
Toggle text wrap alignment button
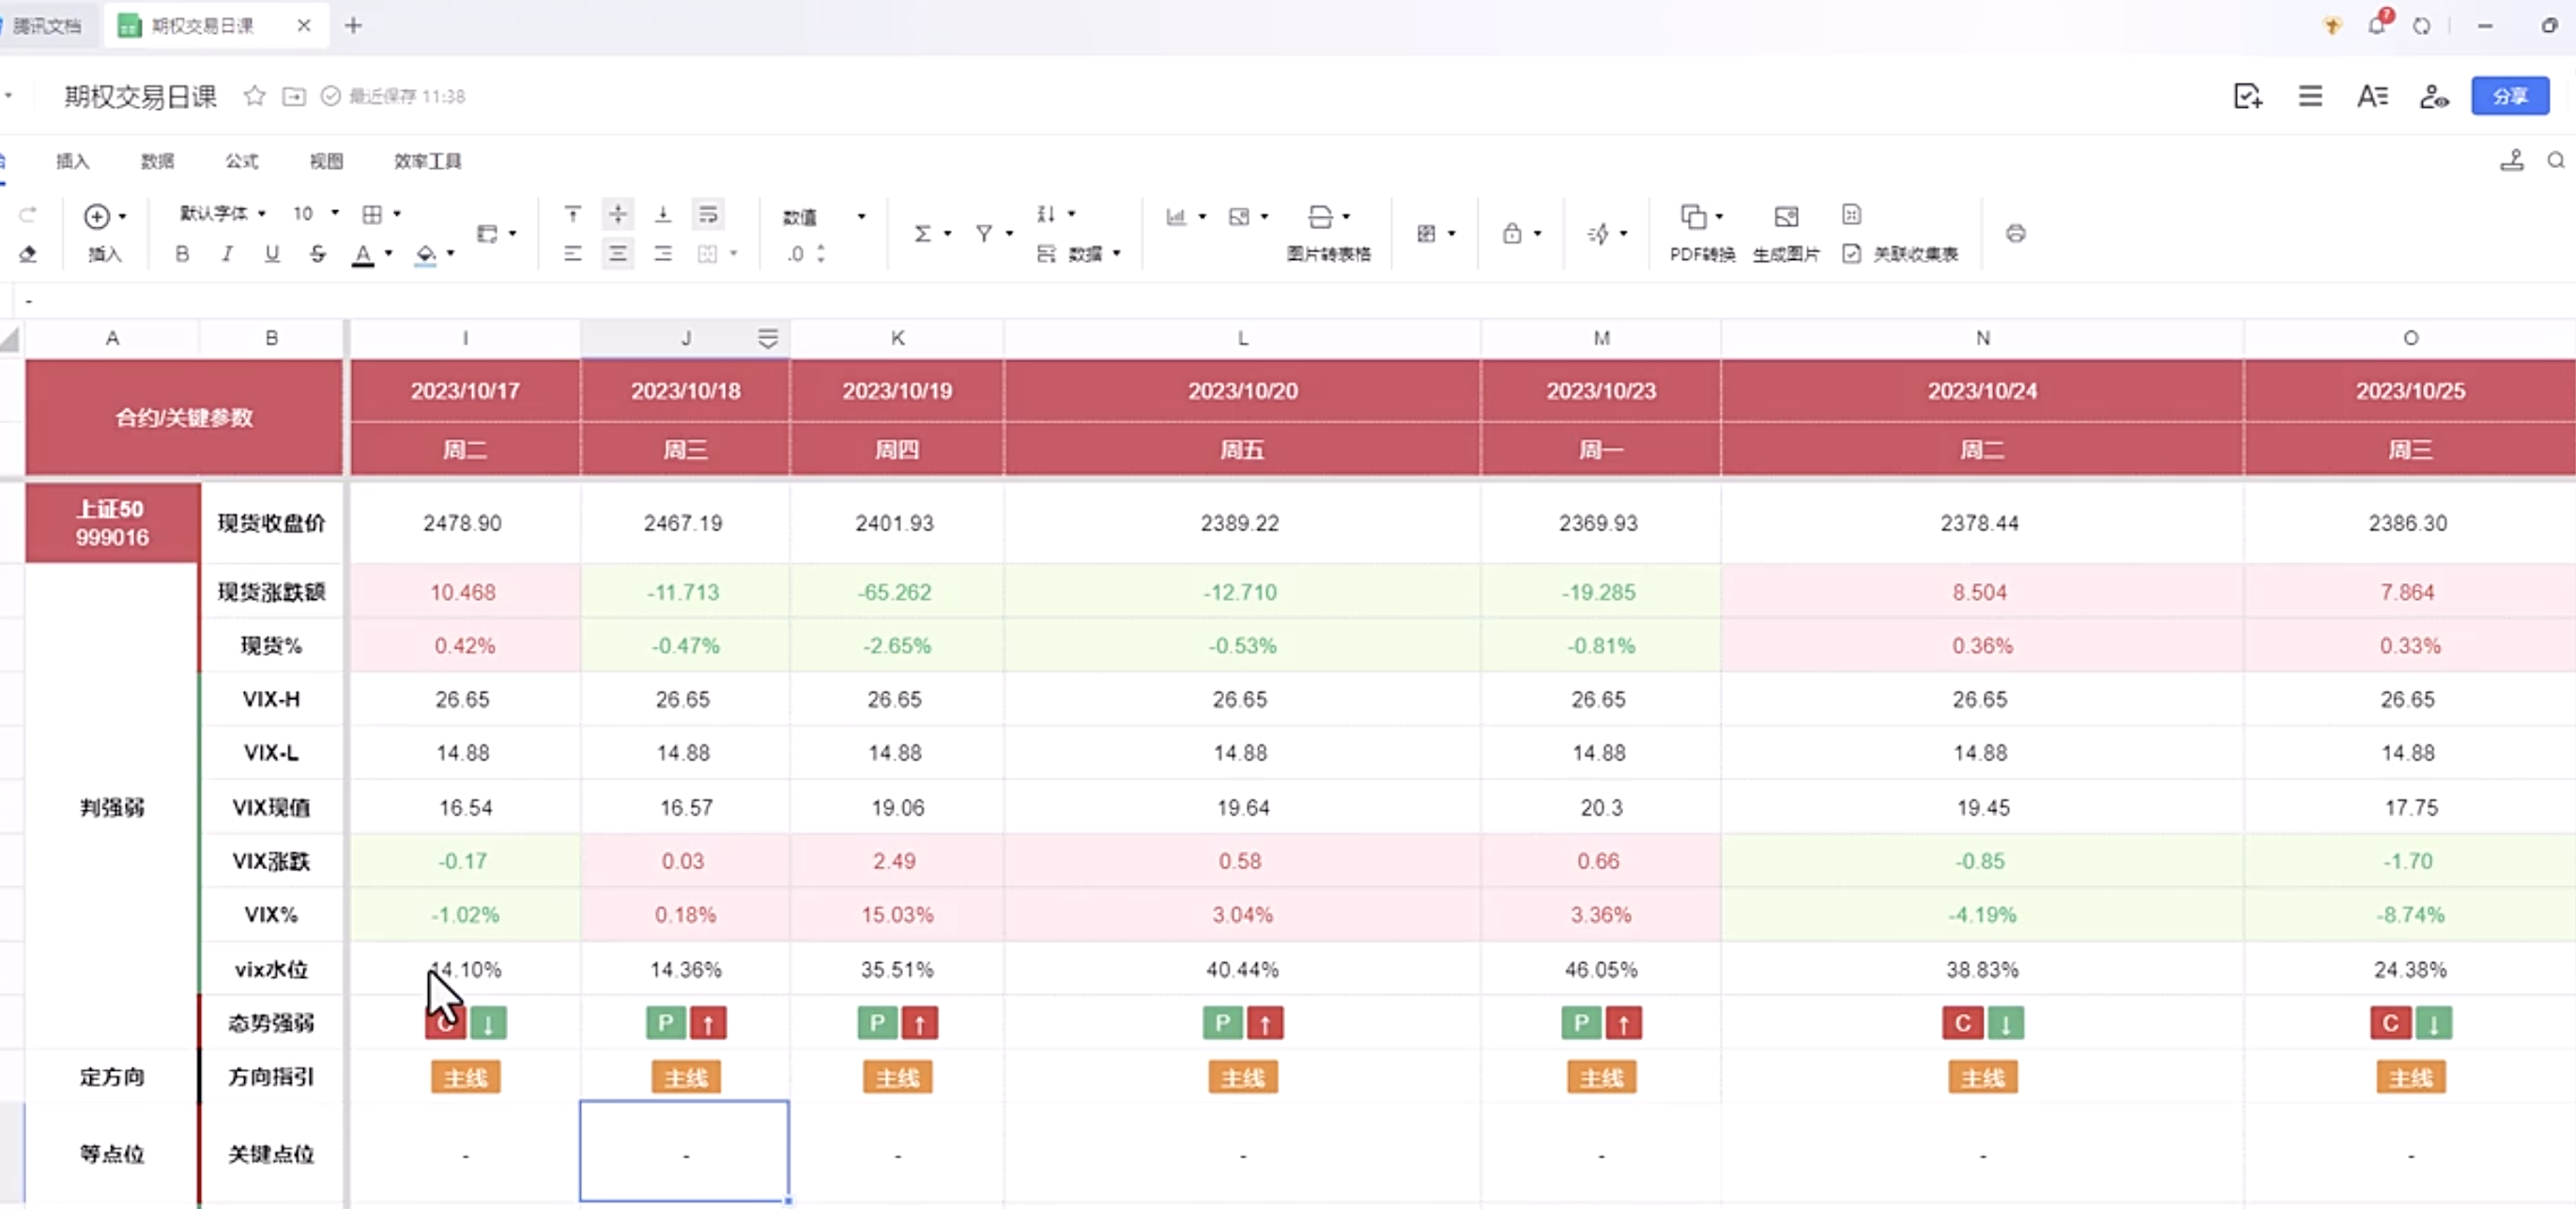[x=708, y=214]
